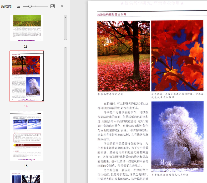Click caption 秋季具有丰富的色彩
The height and width of the screenshot is (183, 207).
[x=110, y=94]
